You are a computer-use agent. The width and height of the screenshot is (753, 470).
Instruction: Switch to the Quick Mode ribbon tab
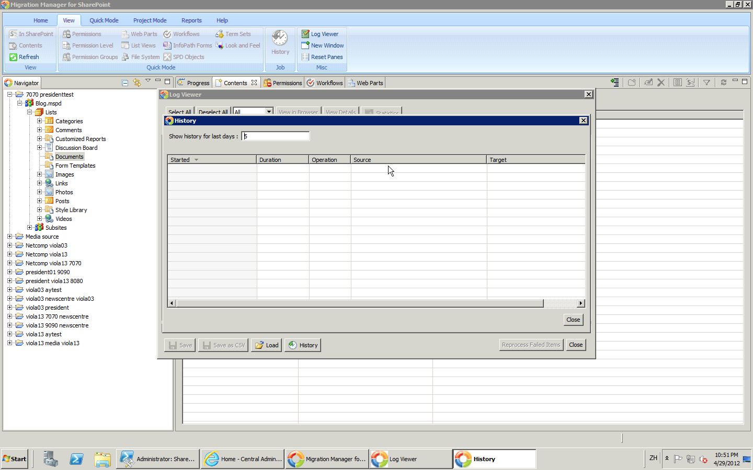[104, 20]
